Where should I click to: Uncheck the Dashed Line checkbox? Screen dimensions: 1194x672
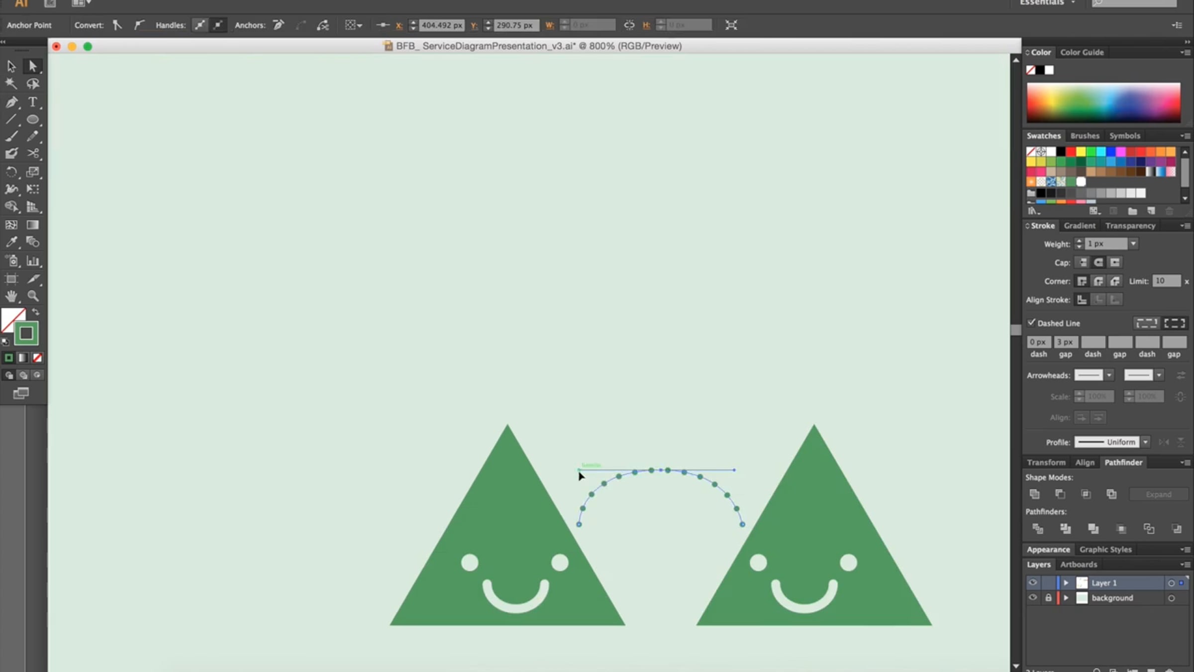click(x=1031, y=323)
